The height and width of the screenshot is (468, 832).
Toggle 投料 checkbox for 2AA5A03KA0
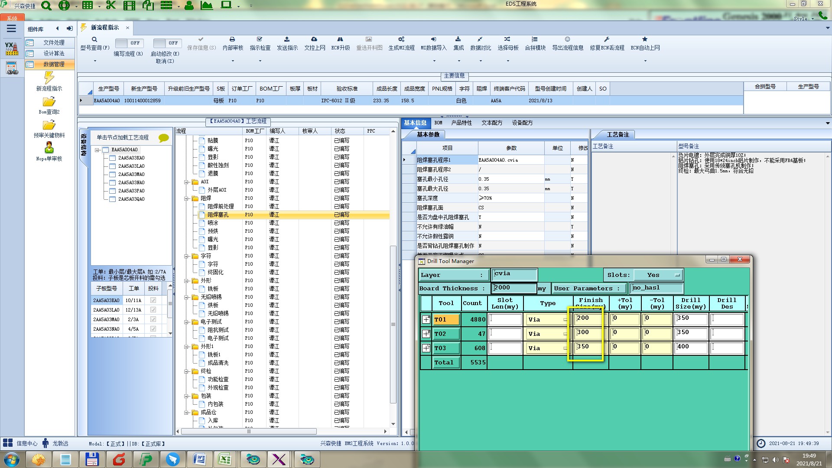click(x=153, y=300)
